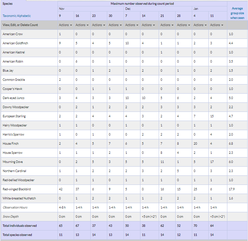Click the 'Common Grackle' species name
This screenshot has height=241, width=248.
point(14,80)
